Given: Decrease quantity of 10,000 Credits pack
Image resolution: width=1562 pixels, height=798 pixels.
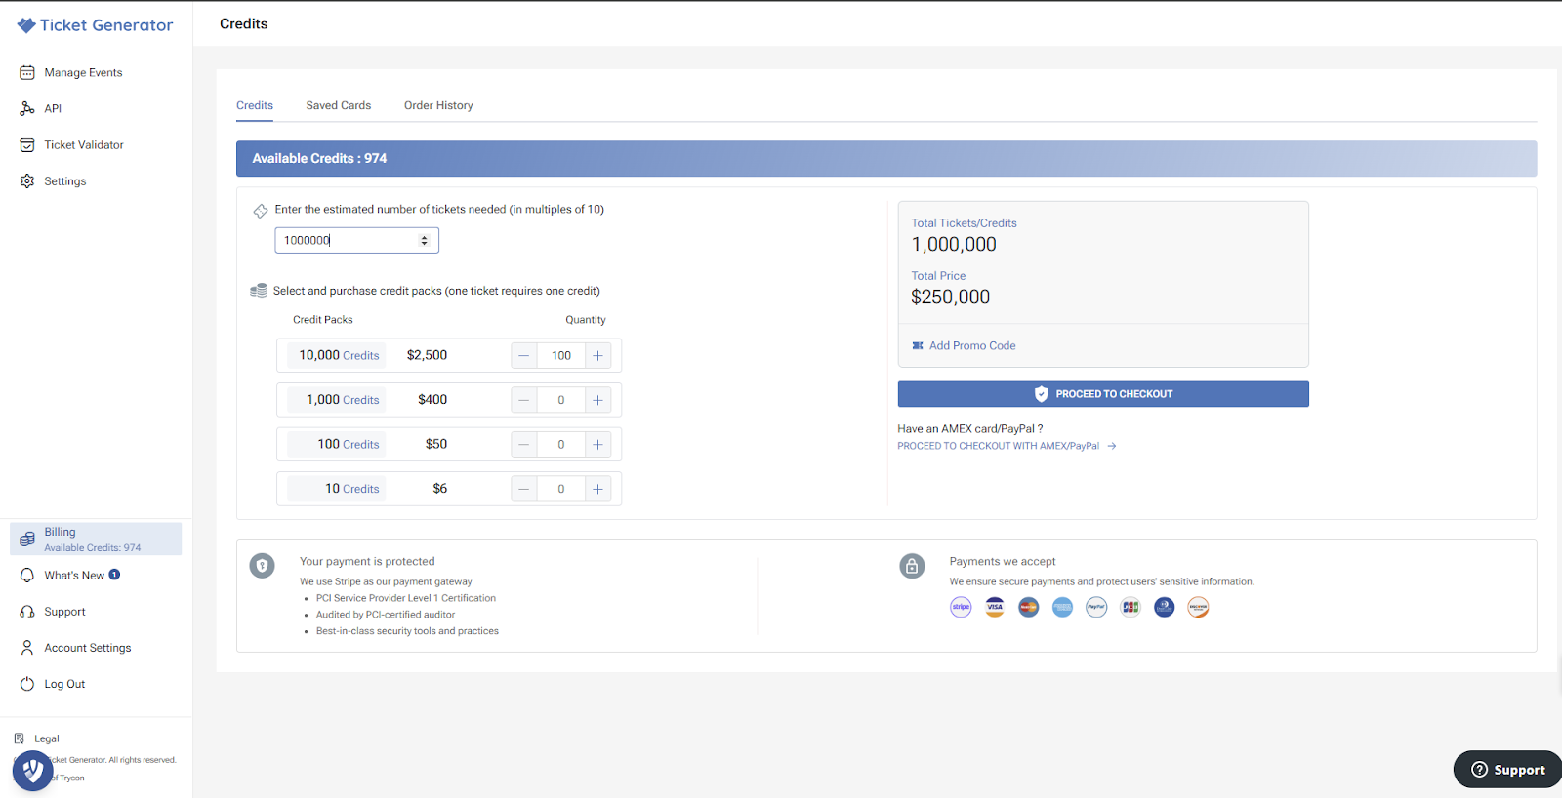Looking at the screenshot, I should pyautogui.click(x=524, y=356).
